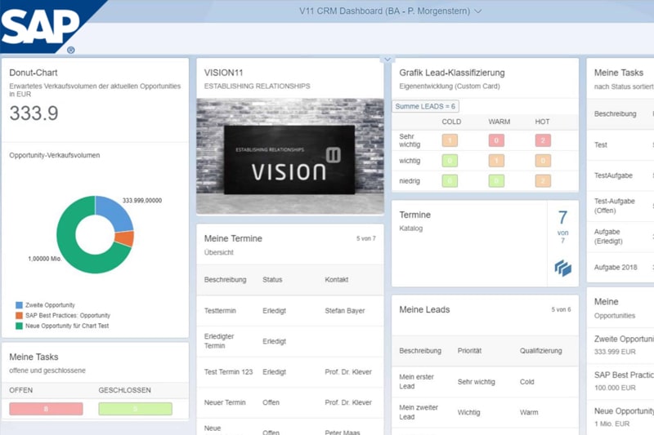Expand the header chevron above cards

click(x=387, y=60)
